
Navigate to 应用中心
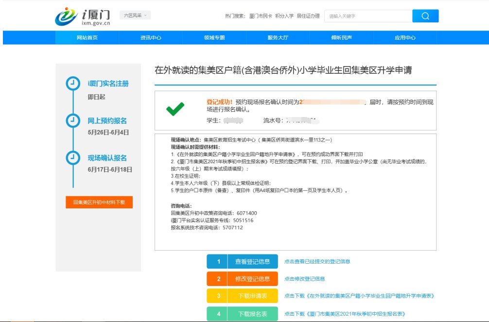(x=405, y=37)
